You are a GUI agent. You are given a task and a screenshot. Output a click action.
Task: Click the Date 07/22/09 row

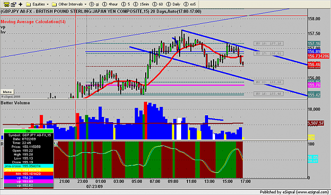click(29, 139)
